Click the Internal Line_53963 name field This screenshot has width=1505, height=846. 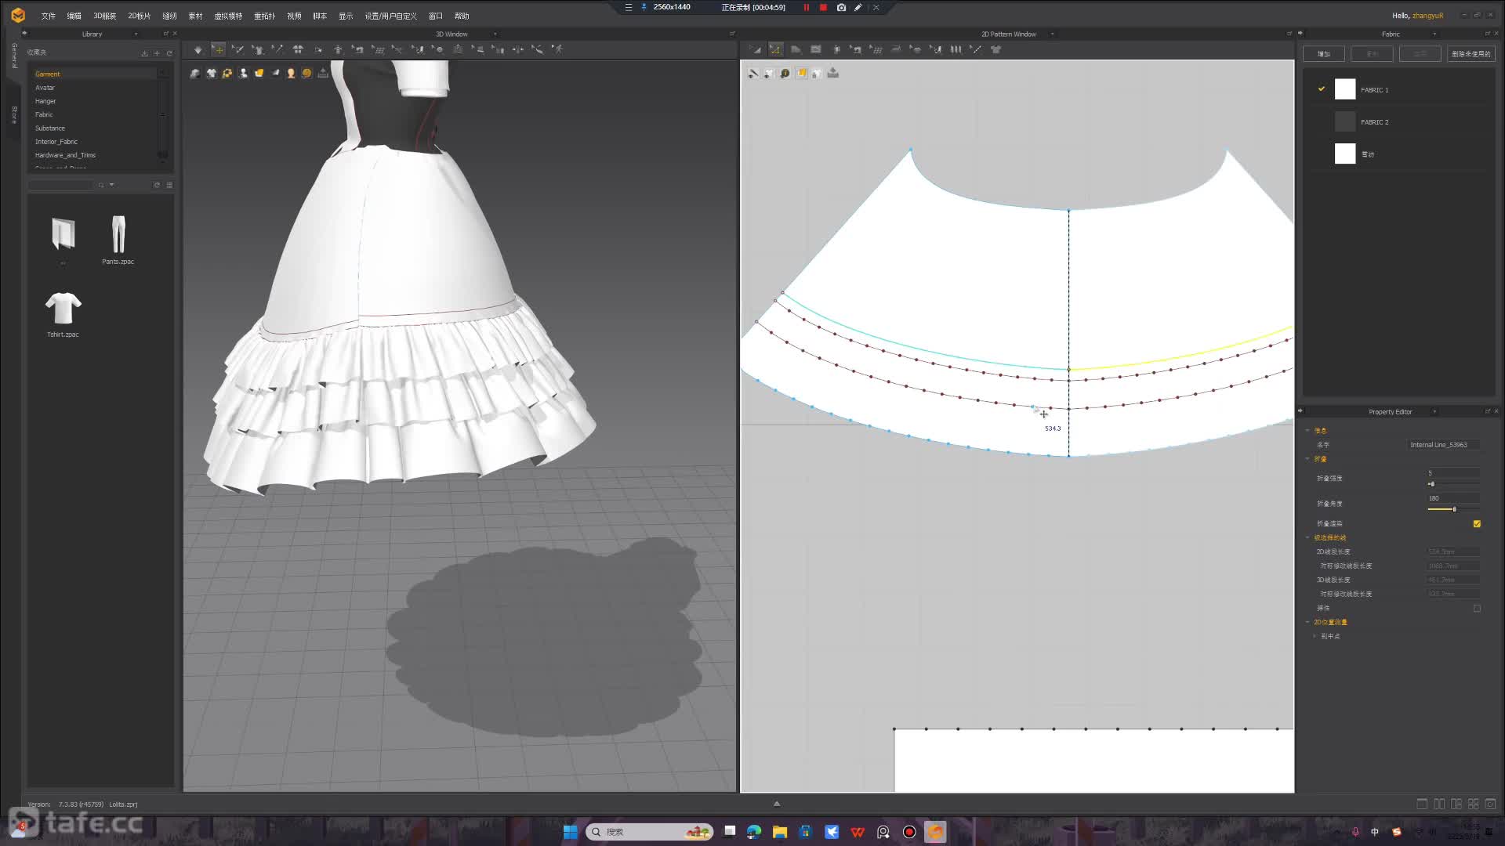click(x=1444, y=445)
